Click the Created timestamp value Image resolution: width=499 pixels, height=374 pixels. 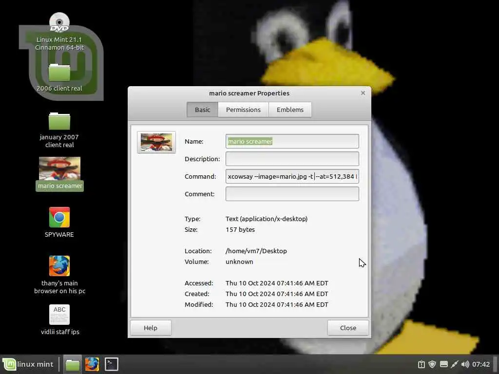(277, 294)
